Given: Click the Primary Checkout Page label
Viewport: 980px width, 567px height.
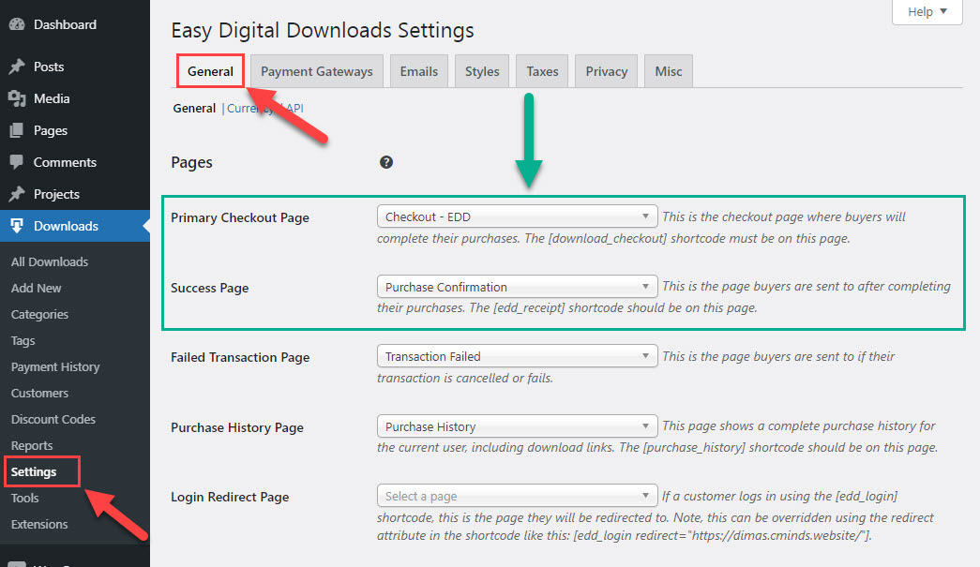Looking at the screenshot, I should click(240, 217).
